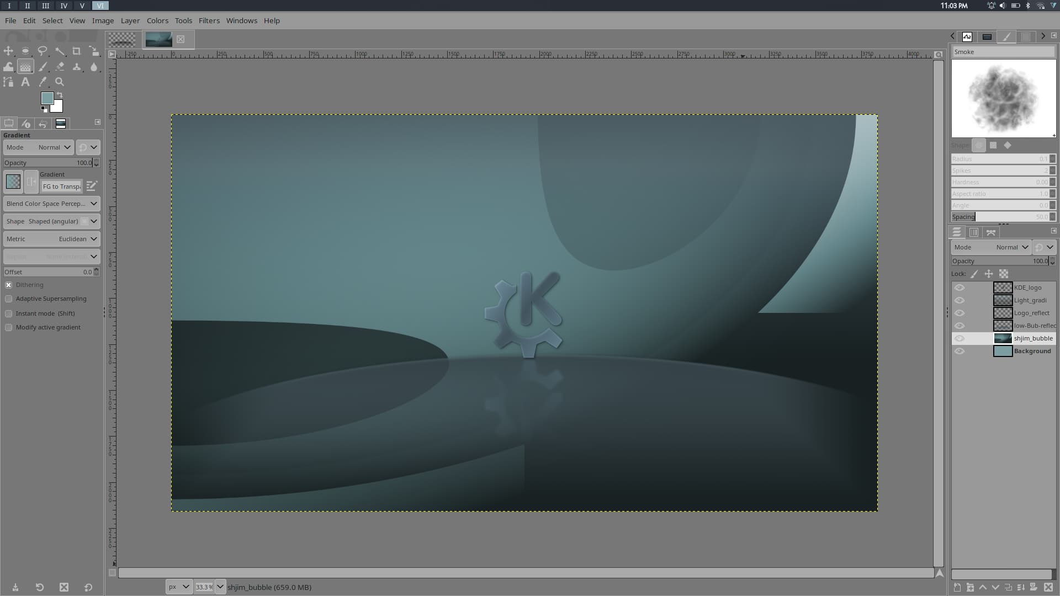Open the gradient tool Mode dropdown
Screen dimensions: 1060x596
click(39, 147)
